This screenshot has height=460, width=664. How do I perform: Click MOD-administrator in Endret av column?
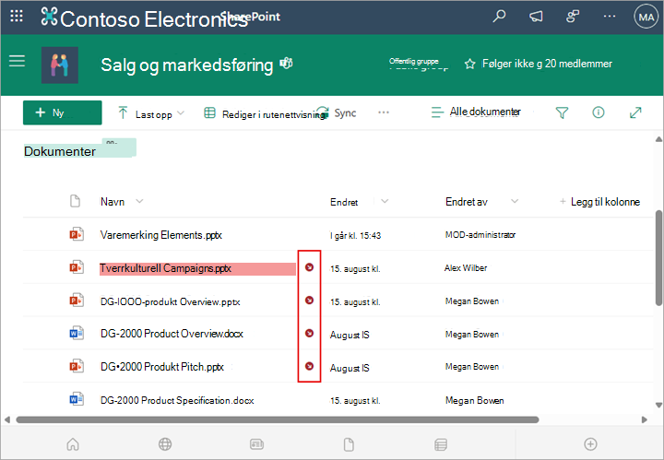pos(480,235)
